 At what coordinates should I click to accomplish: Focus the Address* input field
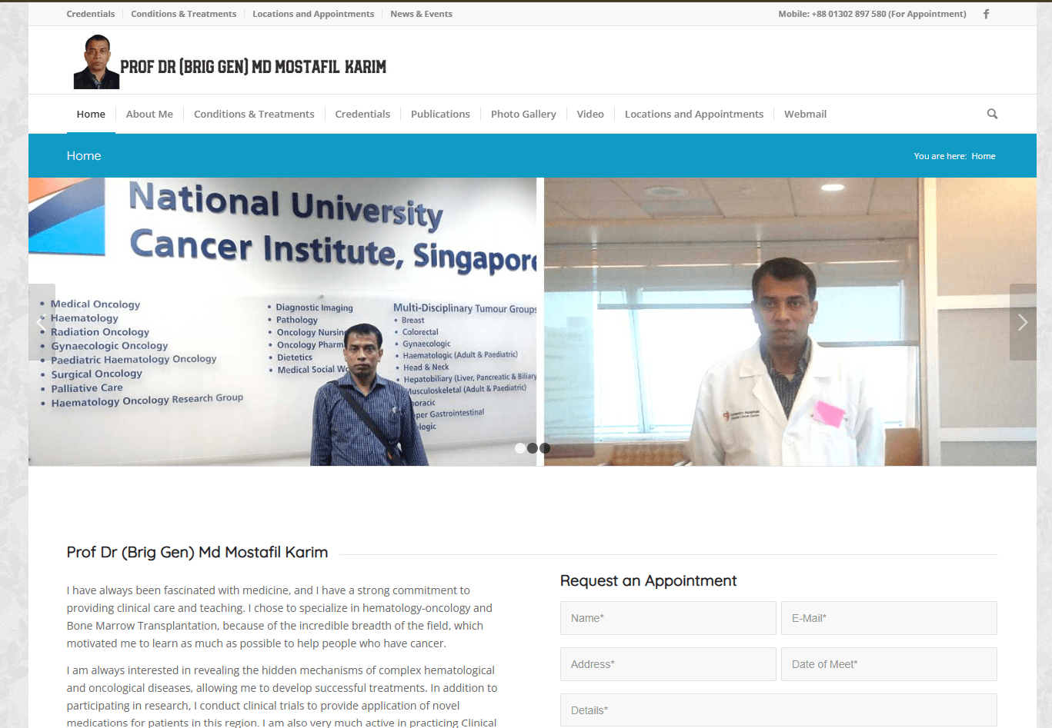tap(668, 664)
